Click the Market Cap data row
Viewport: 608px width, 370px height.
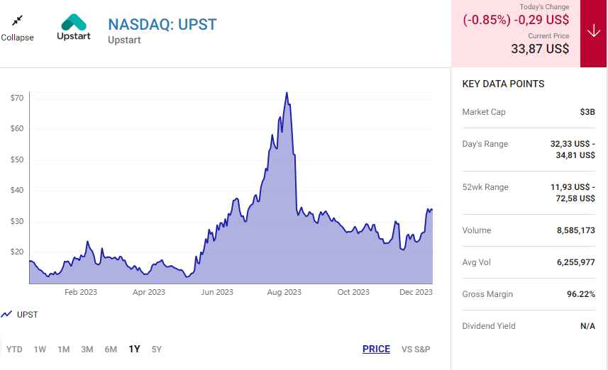click(528, 112)
